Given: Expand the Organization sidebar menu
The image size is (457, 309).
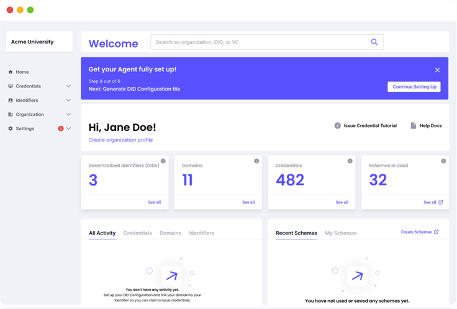Looking at the screenshot, I should [68, 115].
